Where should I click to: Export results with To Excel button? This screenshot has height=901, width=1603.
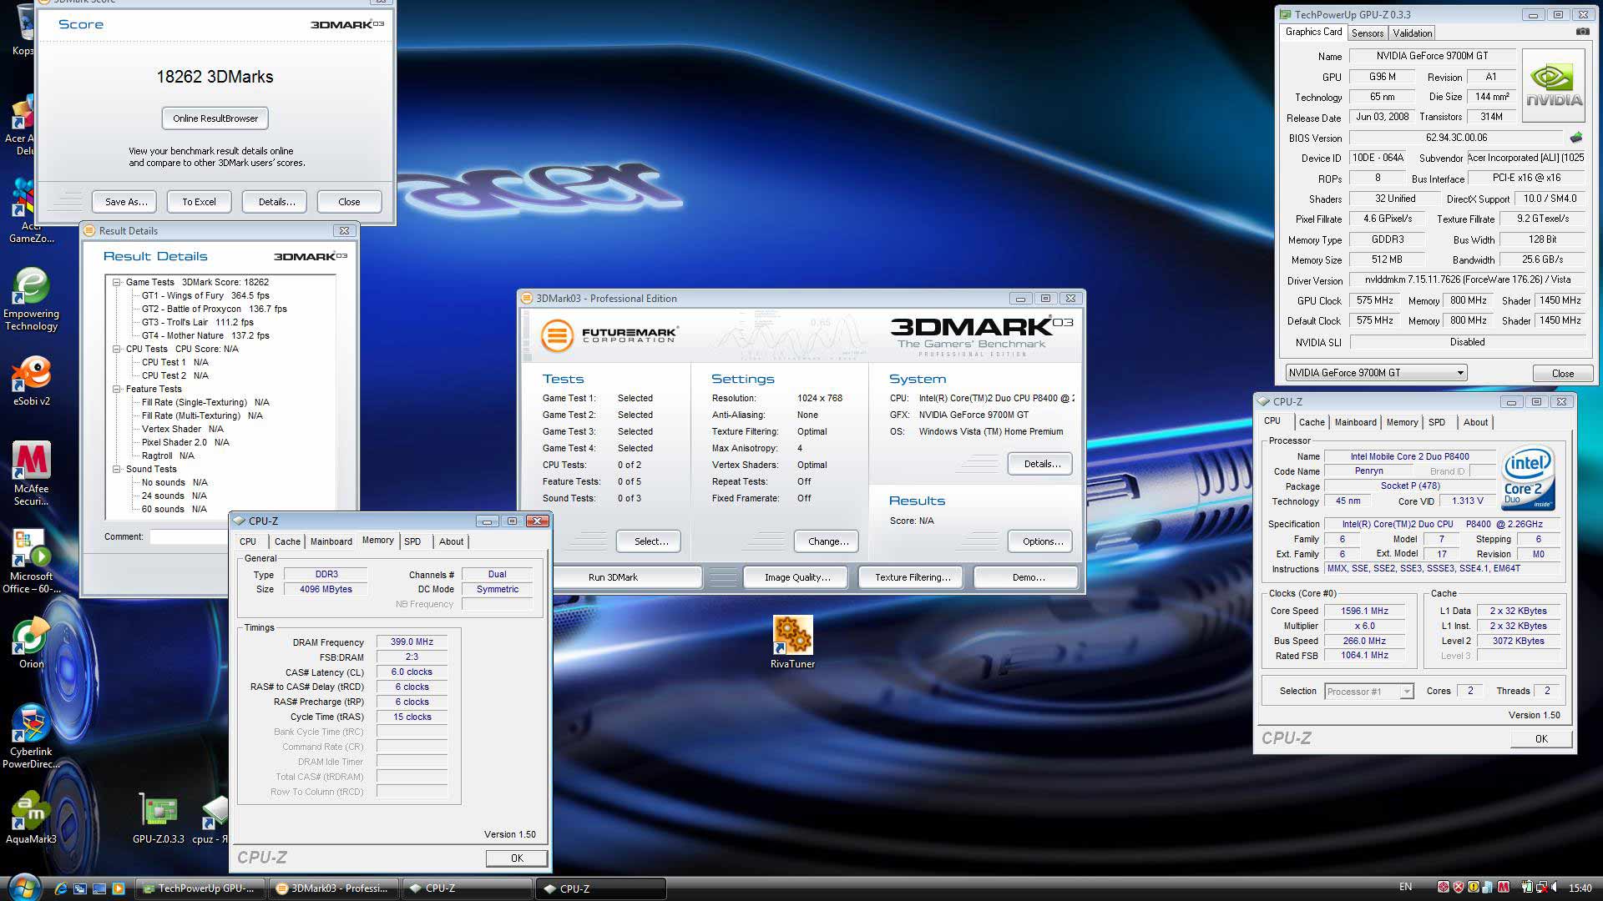[x=199, y=202]
